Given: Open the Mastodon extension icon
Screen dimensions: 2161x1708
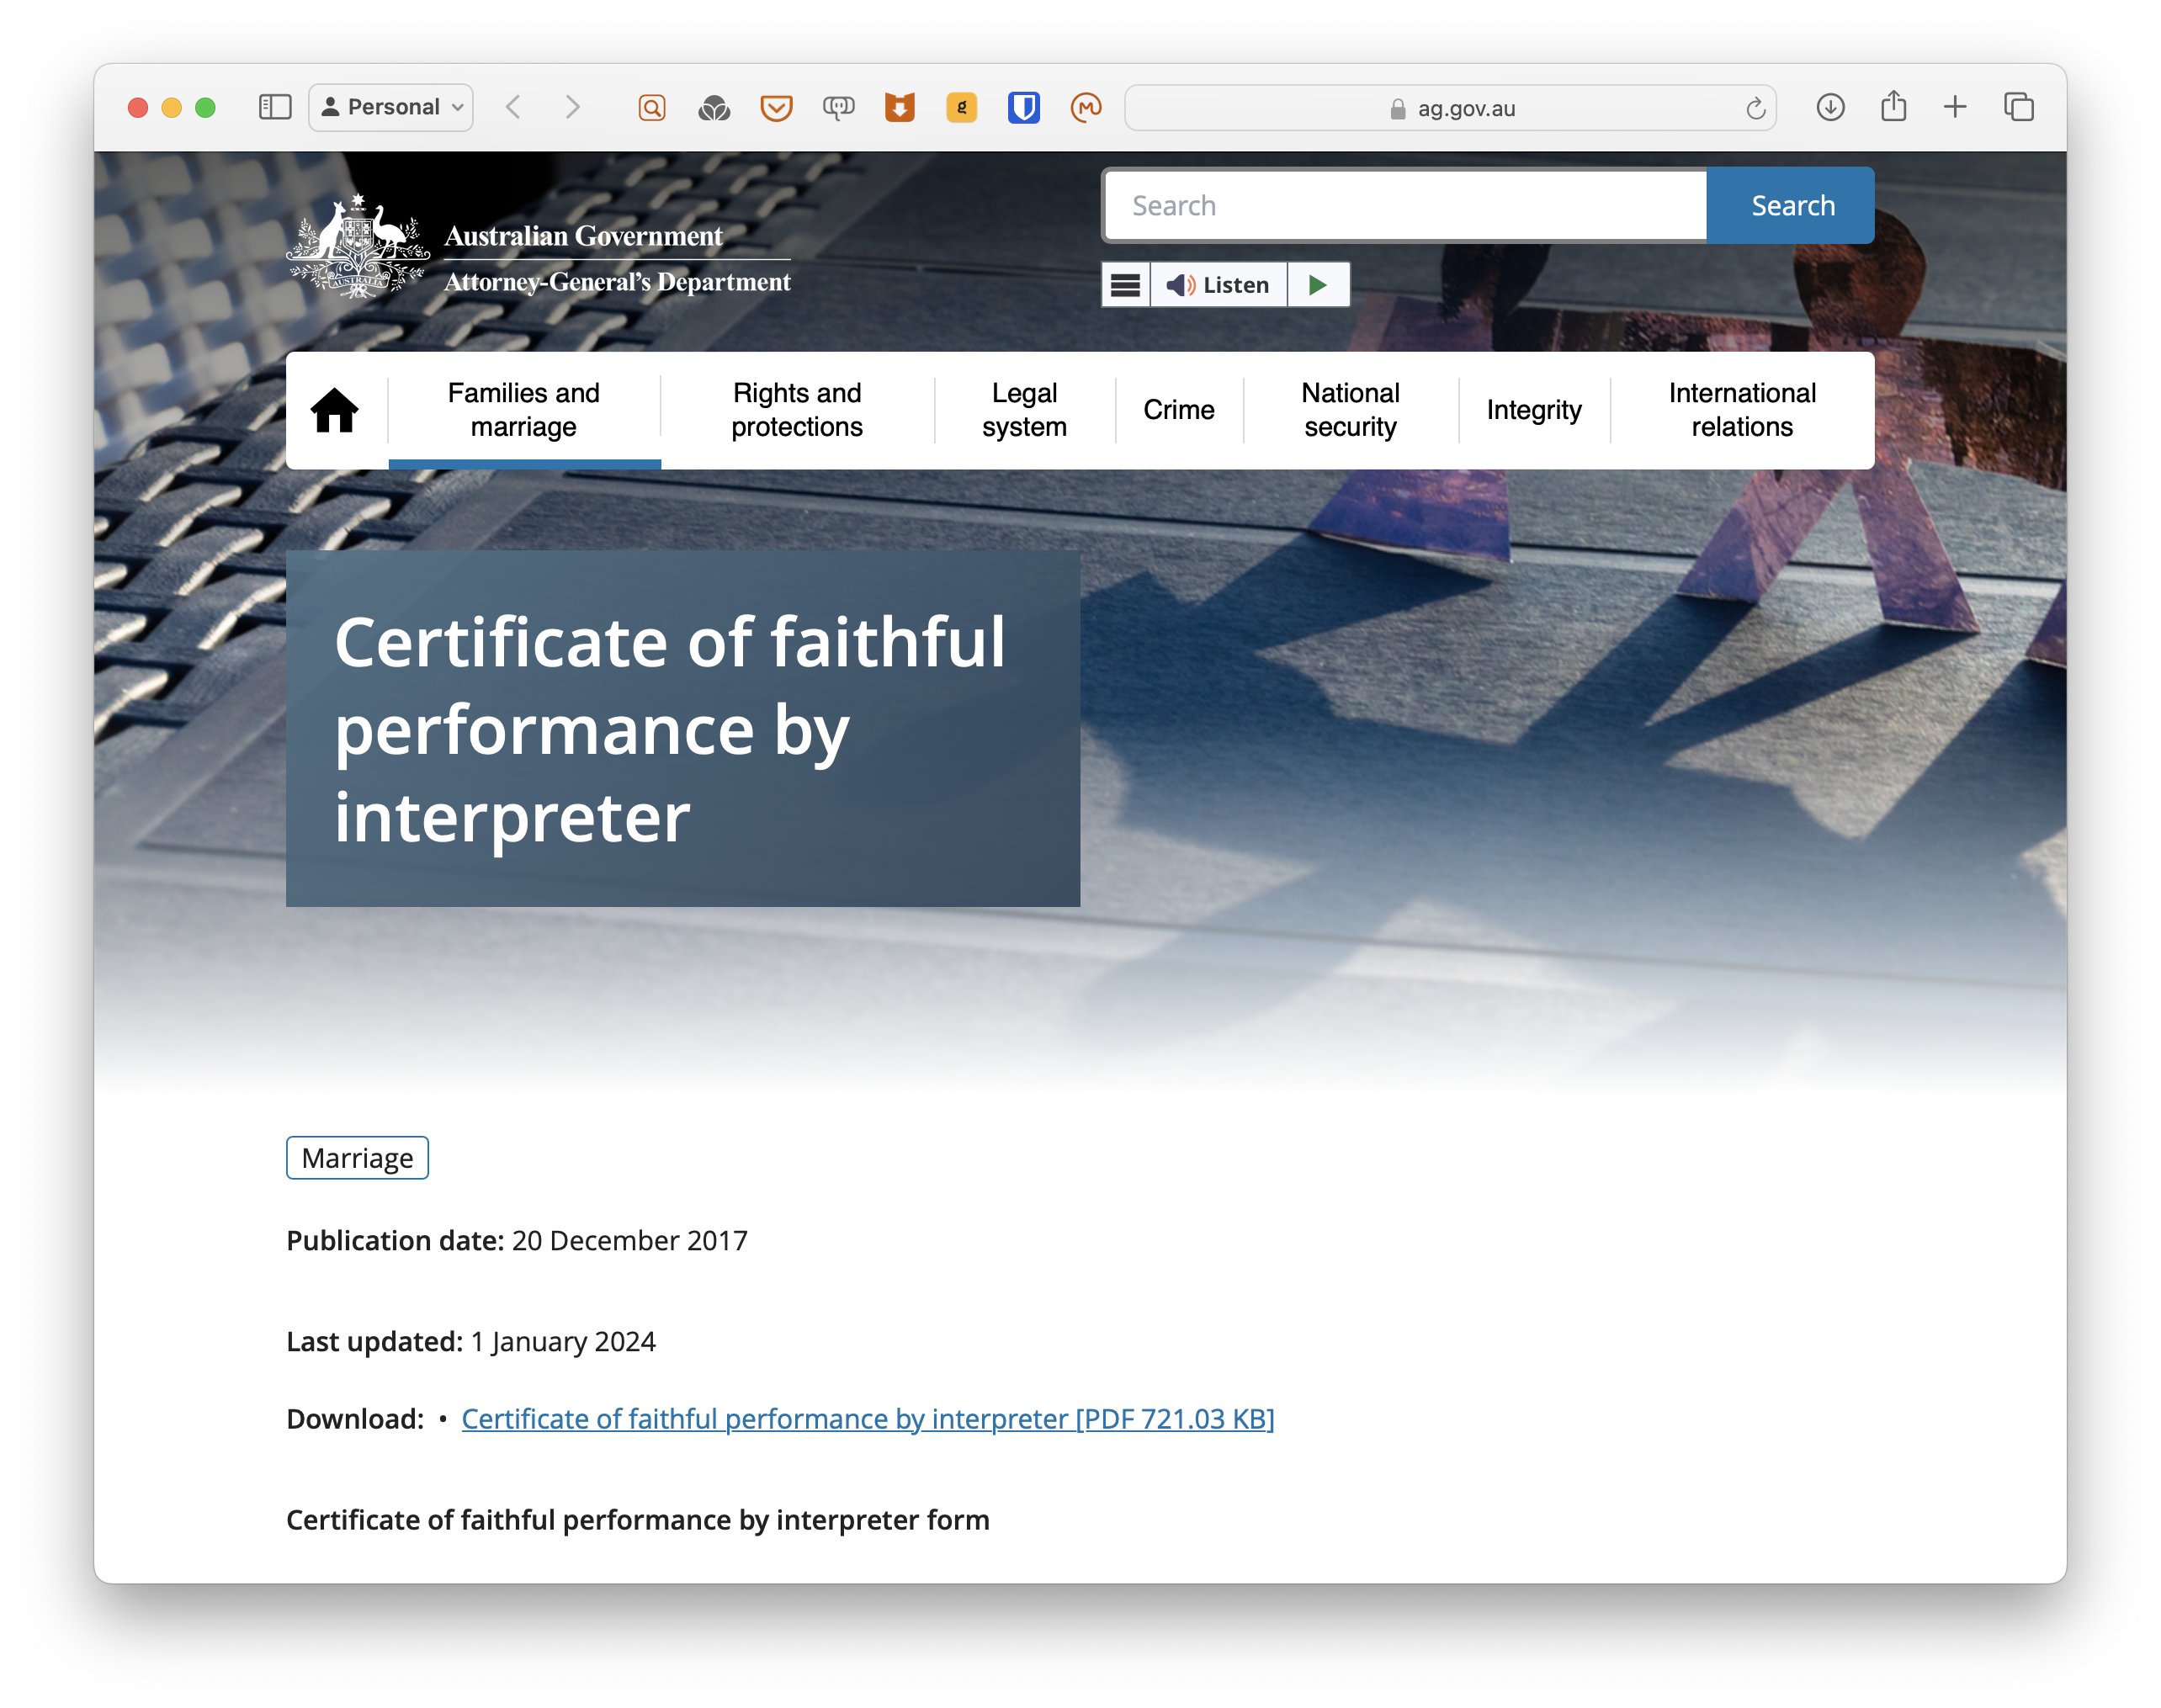Looking at the screenshot, I should [x=1085, y=107].
